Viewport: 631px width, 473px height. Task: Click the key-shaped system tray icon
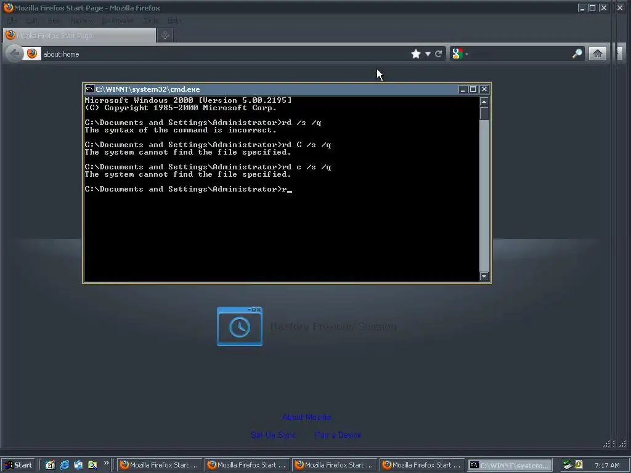tap(579, 464)
